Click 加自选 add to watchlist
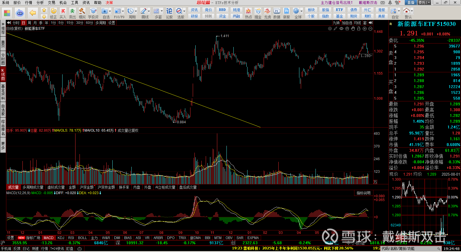Viewport: 461px width, 252px height. point(347,23)
